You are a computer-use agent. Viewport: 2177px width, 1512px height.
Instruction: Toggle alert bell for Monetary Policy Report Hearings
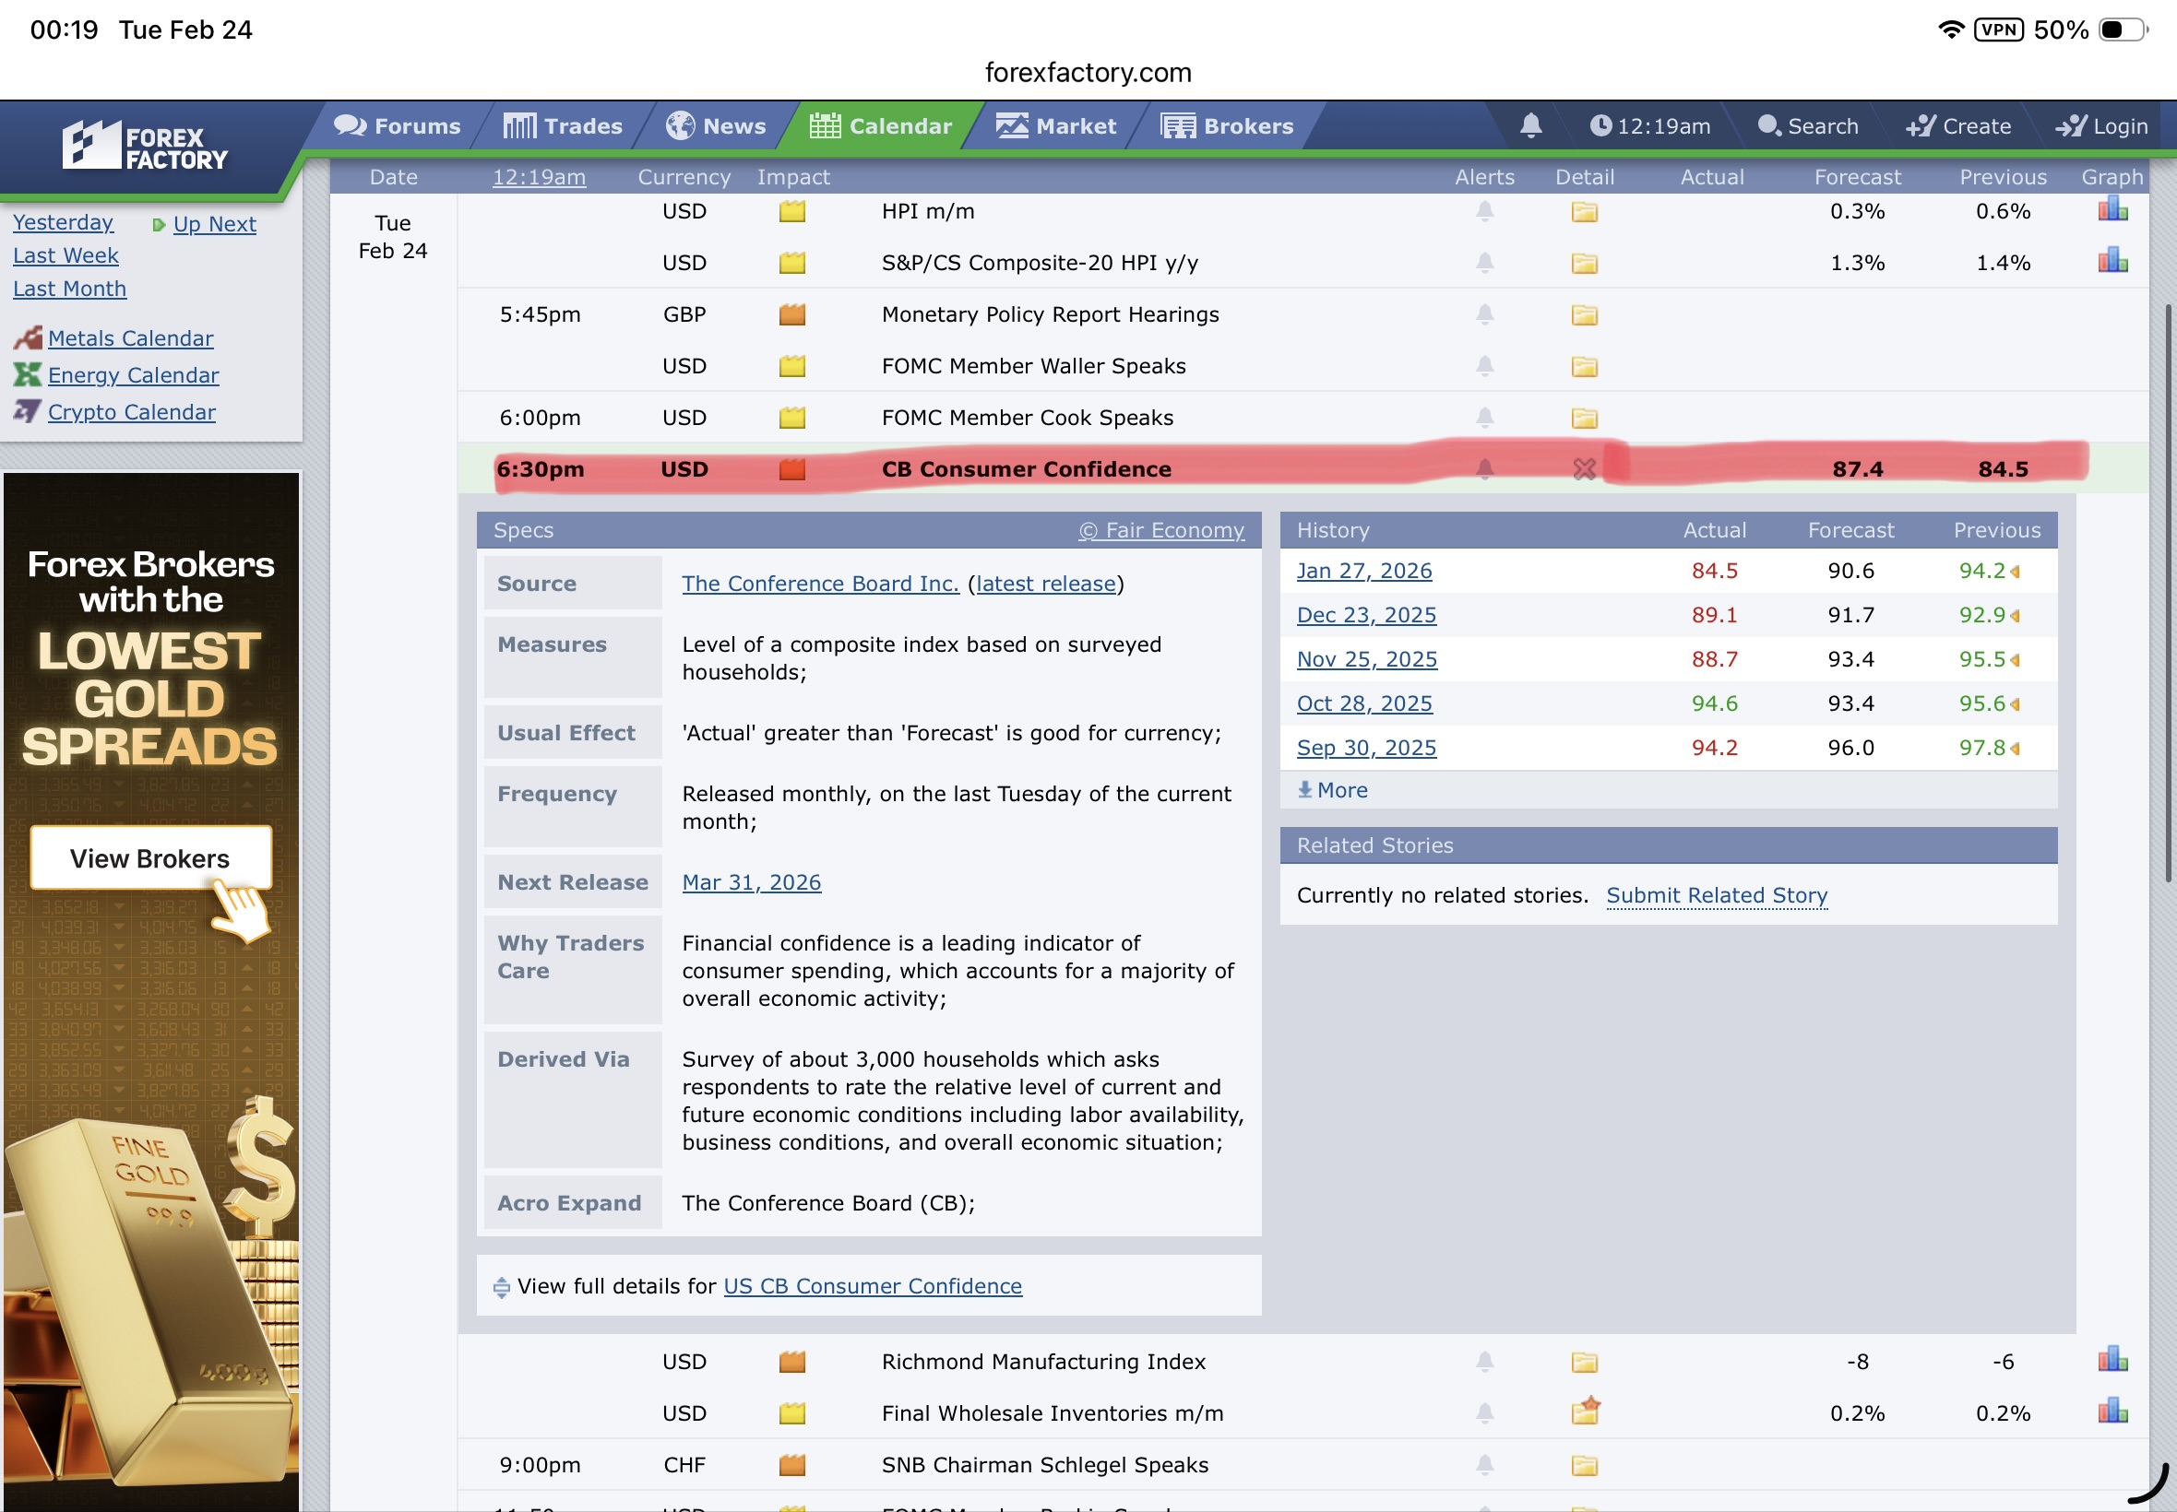(1484, 313)
